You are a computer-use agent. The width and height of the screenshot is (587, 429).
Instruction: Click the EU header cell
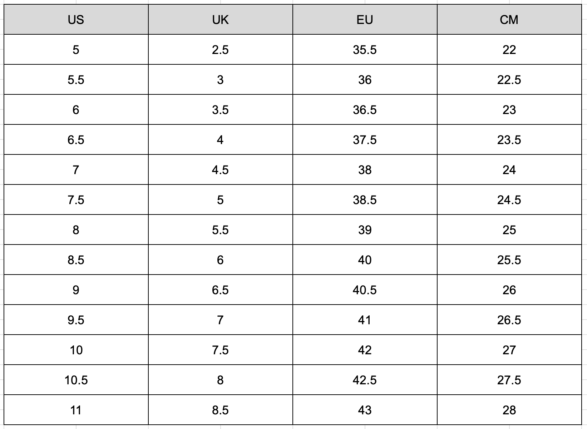(365, 20)
